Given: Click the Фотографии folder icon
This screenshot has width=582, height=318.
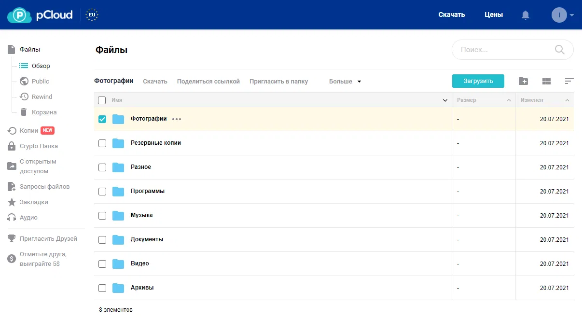Looking at the screenshot, I should click(x=118, y=119).
